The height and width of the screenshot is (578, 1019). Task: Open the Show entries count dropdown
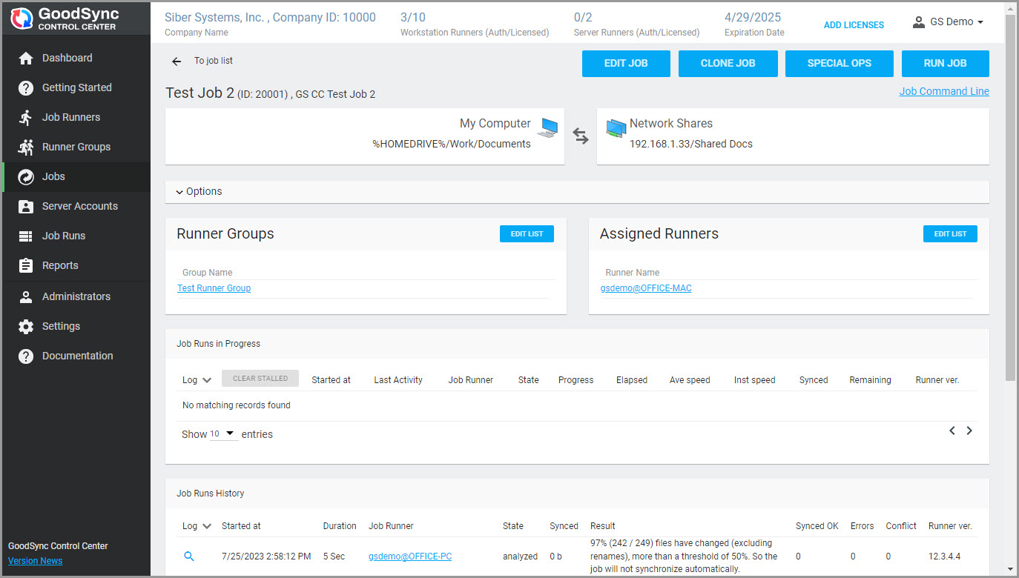point(222,434)
